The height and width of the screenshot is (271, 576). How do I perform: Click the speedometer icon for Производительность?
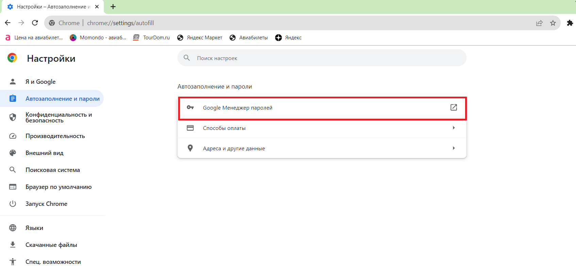tap(13, 136)
